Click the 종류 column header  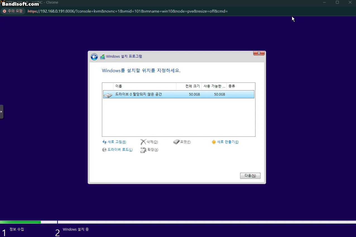241,86
